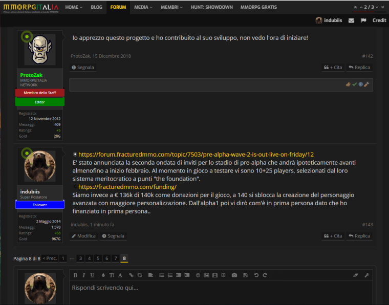Reply to post #142 with Replica
Image resolution: width=389 pixels, height=305 pixels.
click(359, 68)
